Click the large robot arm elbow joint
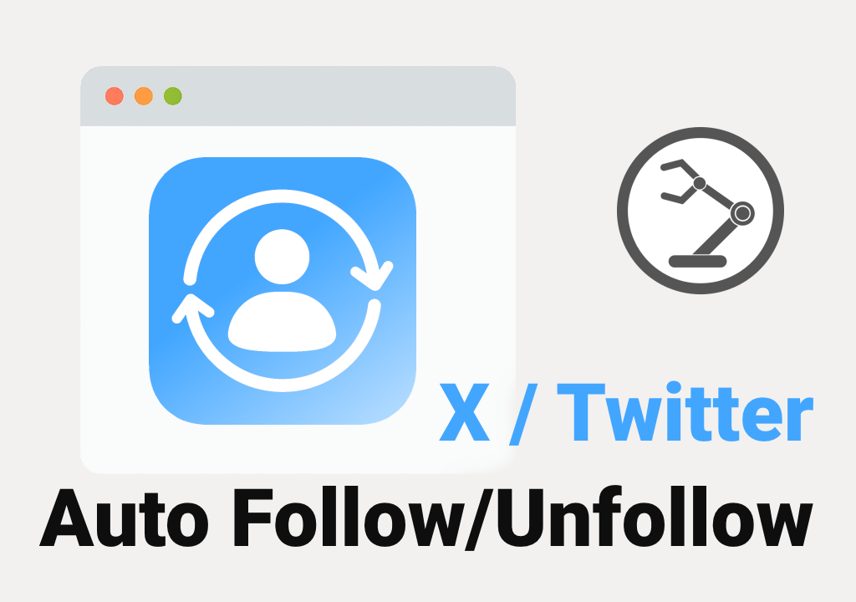The width and height of the screenshot is (856, 602). (x=742, y=213)
